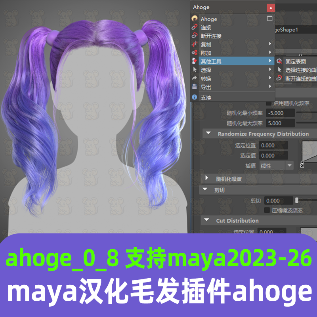
Task: Open the 复制 submenu
Action: click(233, 44)
